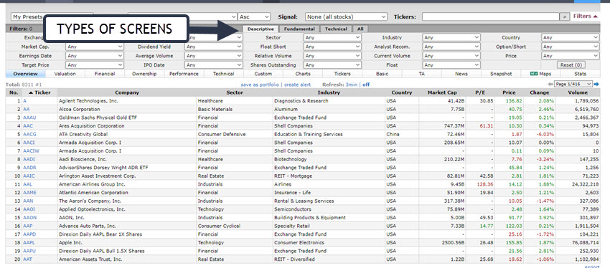Screen dimensions: 610x268
Task: Sort table by Market Cap column header
Action: [442, 93]
